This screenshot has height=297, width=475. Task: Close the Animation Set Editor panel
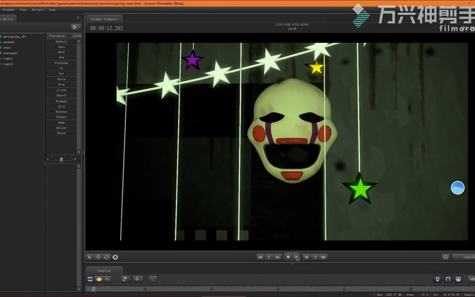78,17
